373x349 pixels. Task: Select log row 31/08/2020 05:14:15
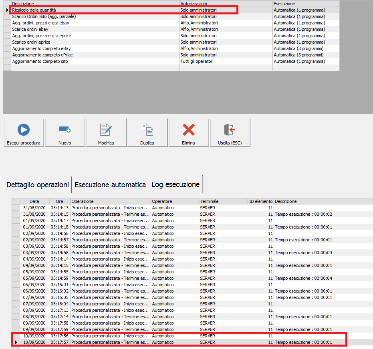[x=193, y=214]
